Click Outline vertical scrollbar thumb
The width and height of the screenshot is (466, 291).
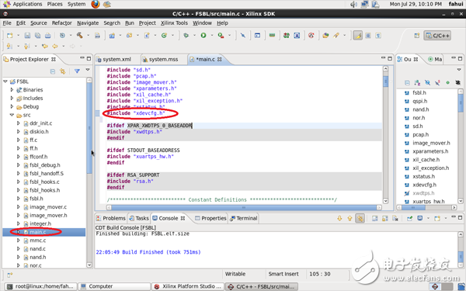461,102
